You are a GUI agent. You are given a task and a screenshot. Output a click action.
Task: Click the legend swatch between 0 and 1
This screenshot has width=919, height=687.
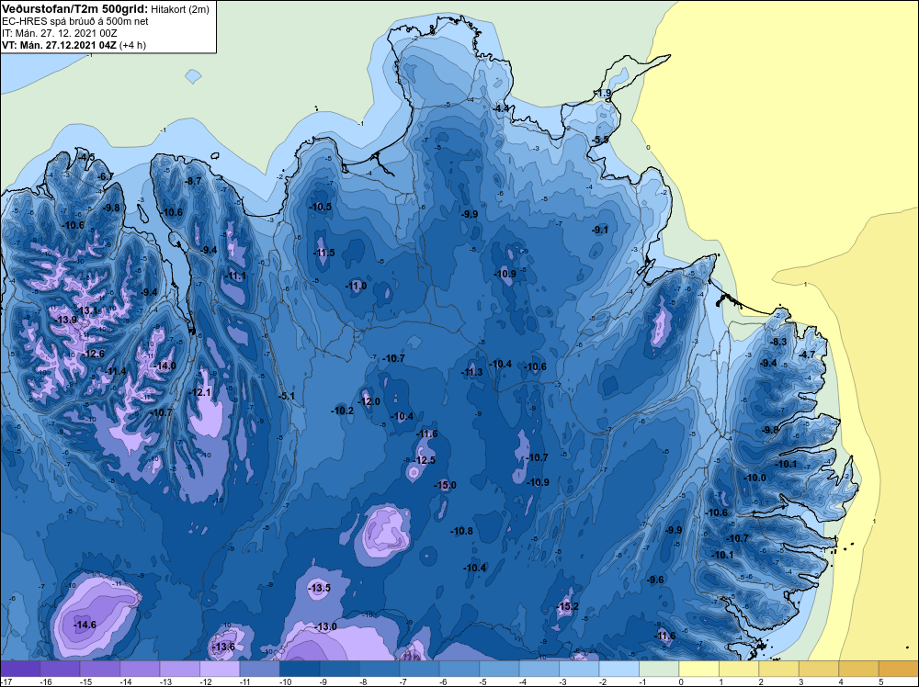click(x=698, y=669)
